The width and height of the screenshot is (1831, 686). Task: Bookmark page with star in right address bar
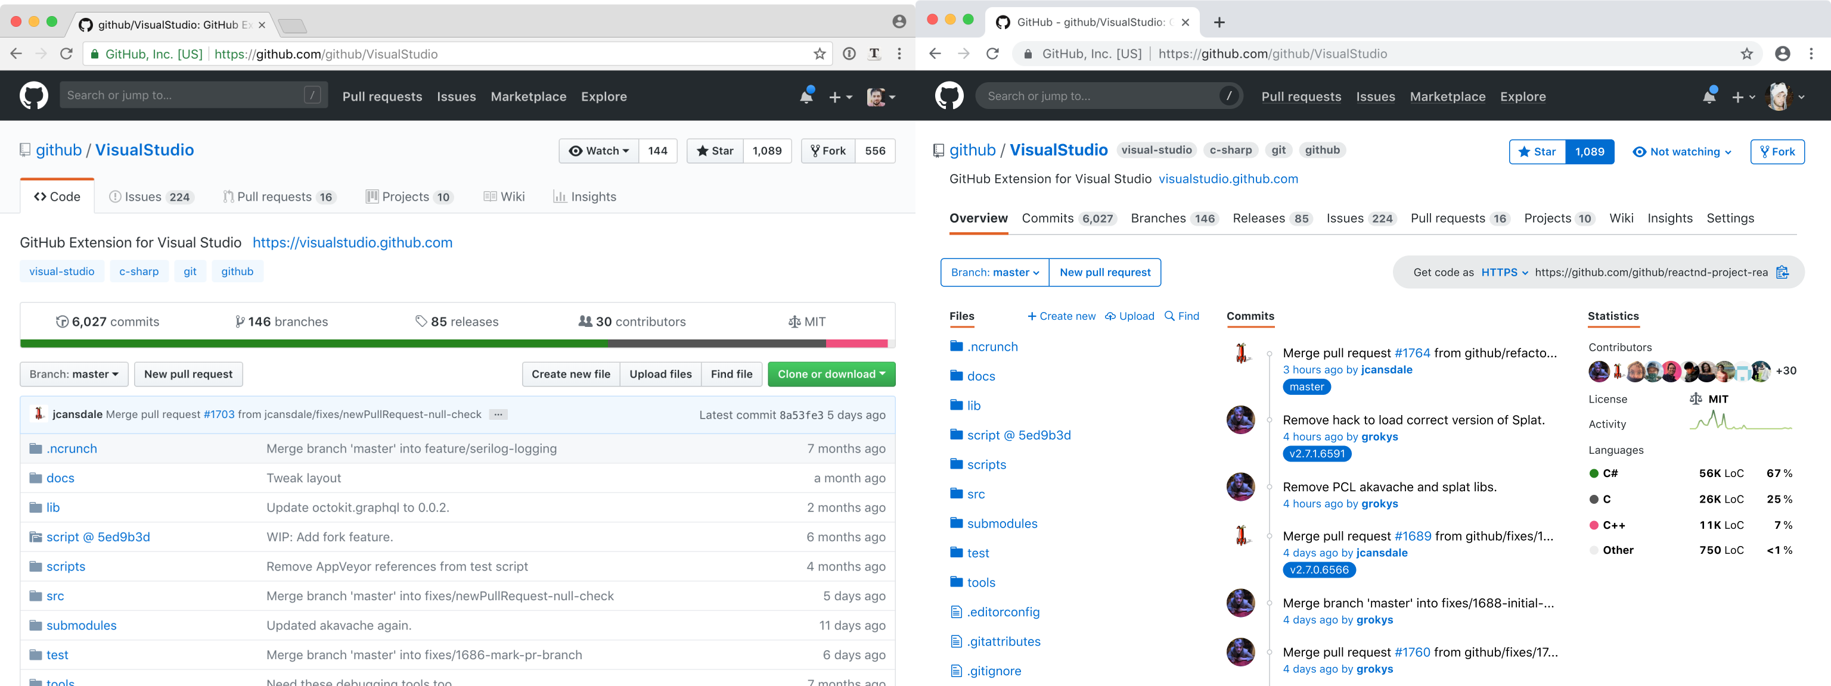pos(1746,54)
